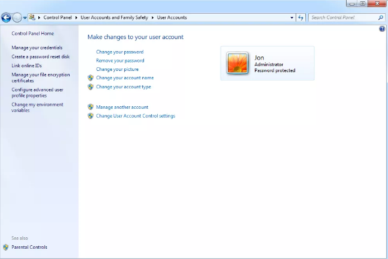Select the Control Panel breadcrumb

pyautogui.click(x=58, y=17)
